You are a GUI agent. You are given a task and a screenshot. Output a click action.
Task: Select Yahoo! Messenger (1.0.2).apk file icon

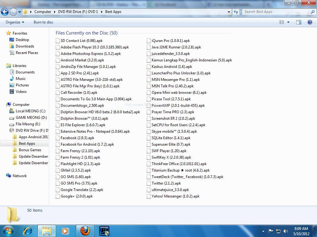pos(149,196)
